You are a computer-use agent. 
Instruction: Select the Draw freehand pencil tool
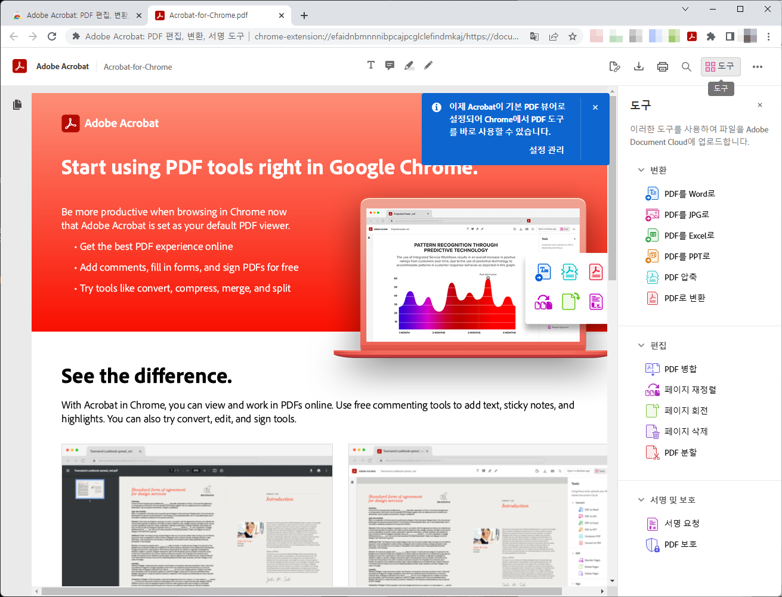(x=428, y=66)
